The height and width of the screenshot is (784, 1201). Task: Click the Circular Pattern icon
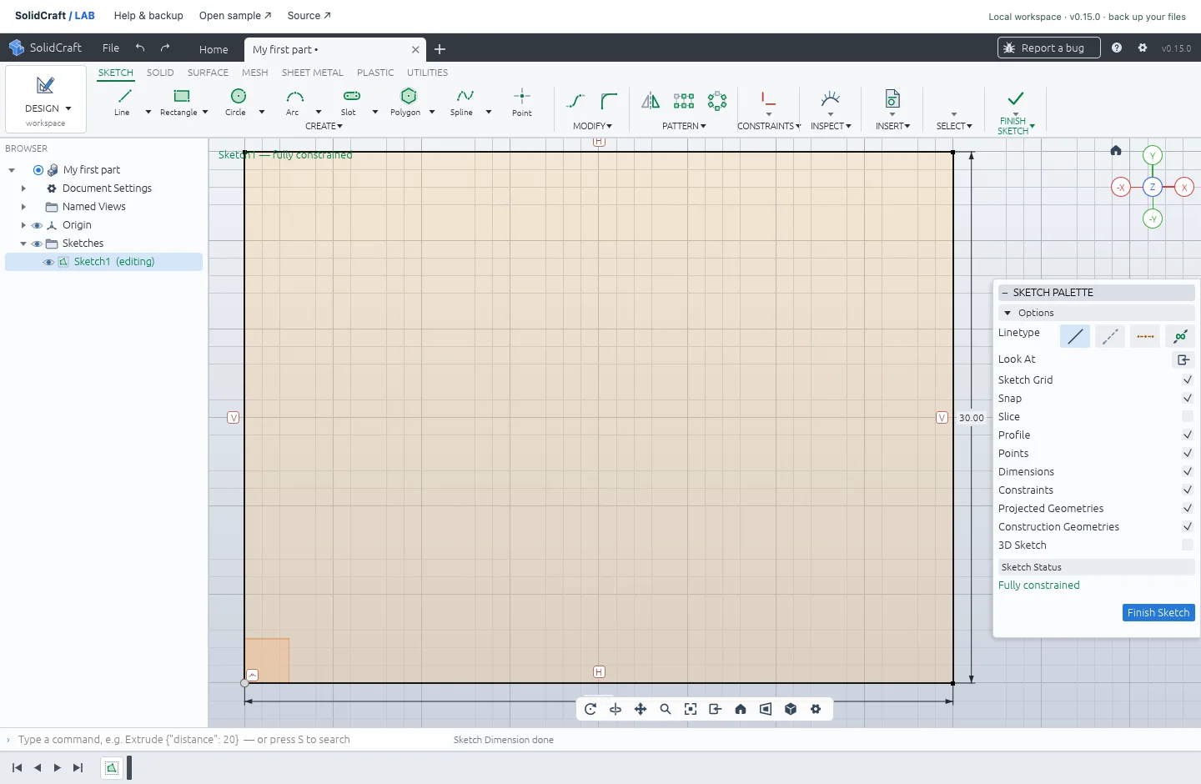tap(717, 101)
